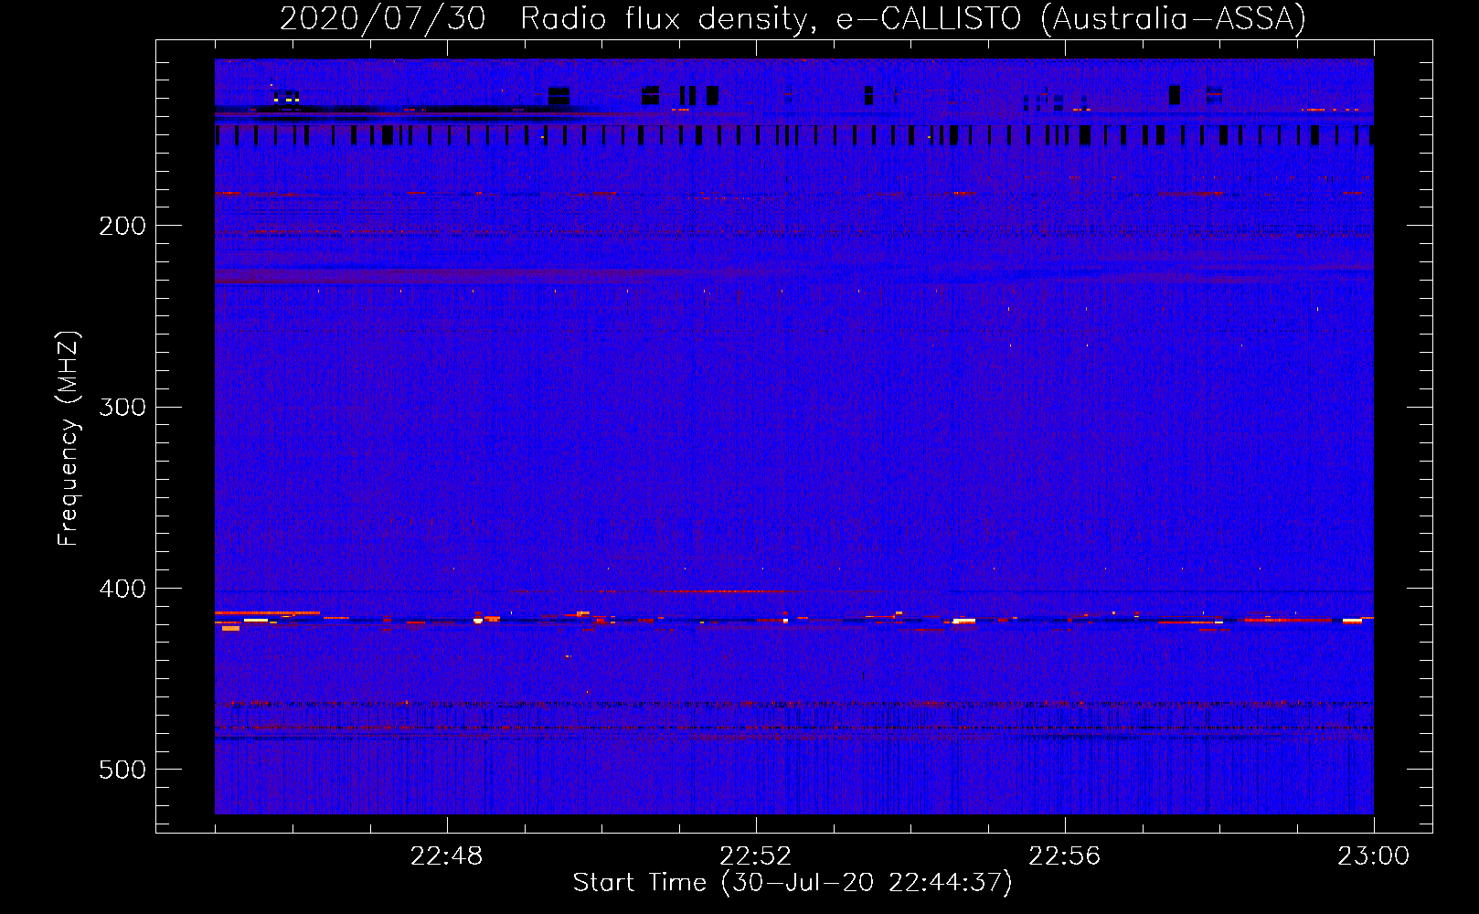Click the plot title "2020/07/30 Radio flux density, e-CALLISTO (Australia-ASSA)"
The height and width of the screenshot is (914, 1479).
pos(793,18)
